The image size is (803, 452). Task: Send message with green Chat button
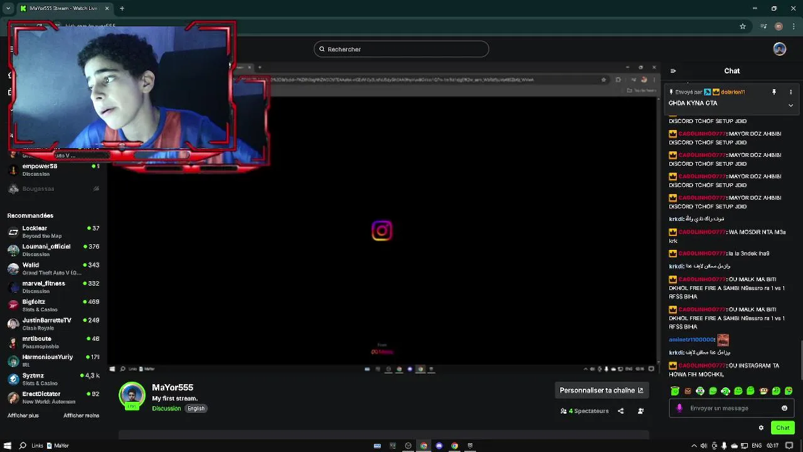782,428
